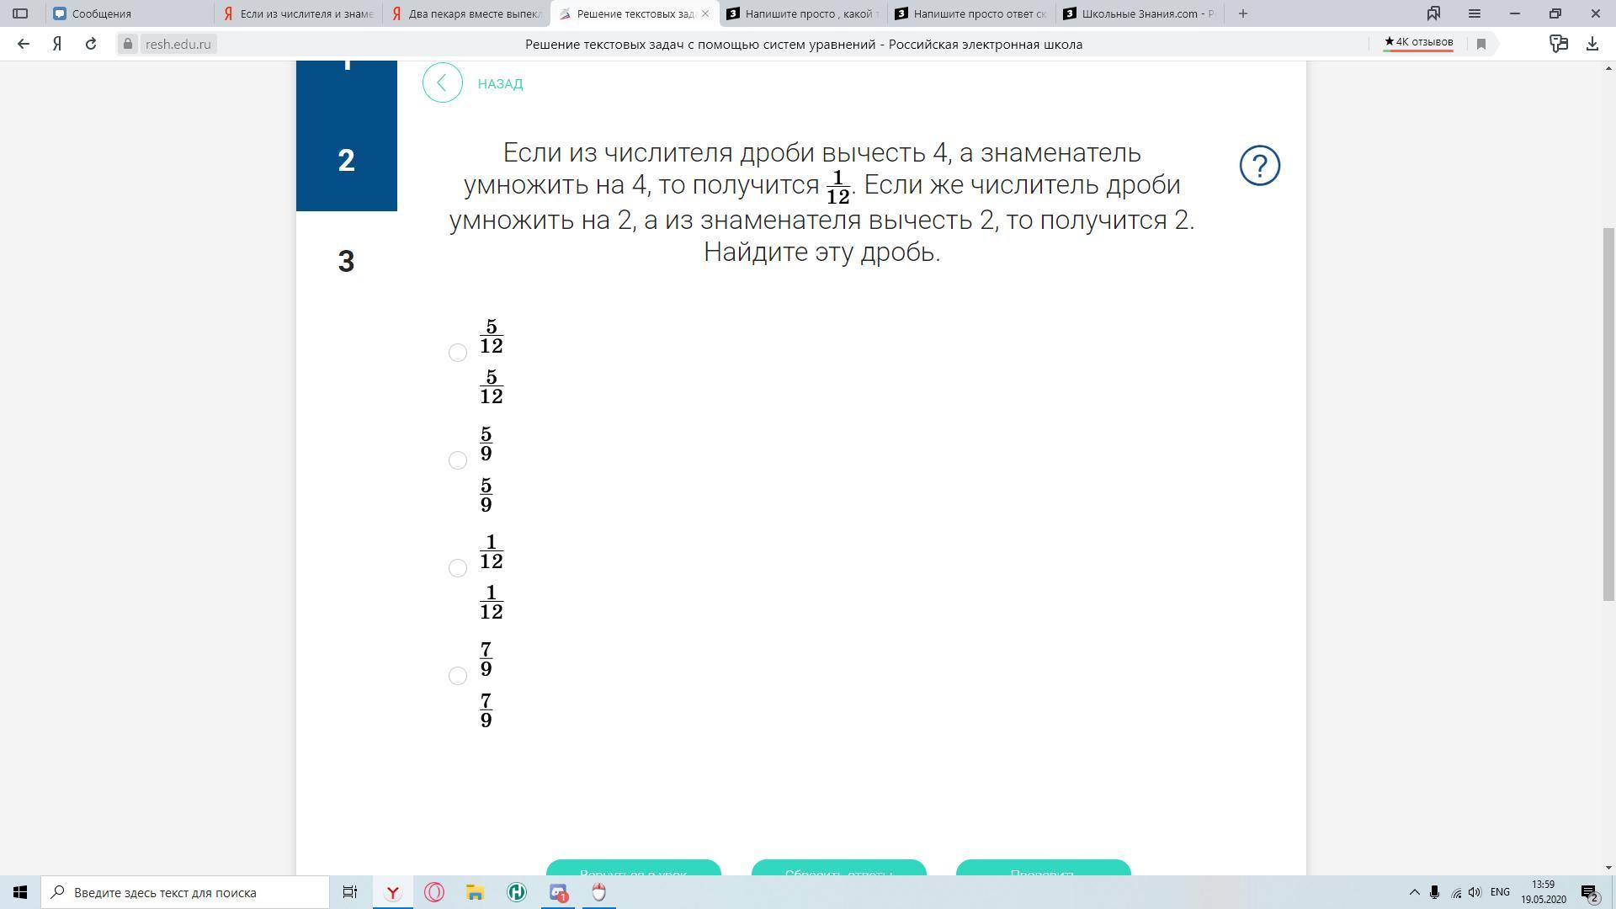This screenshot has width=1616, height=909.
Task: Go to question 3
Action: click(346, 262)
